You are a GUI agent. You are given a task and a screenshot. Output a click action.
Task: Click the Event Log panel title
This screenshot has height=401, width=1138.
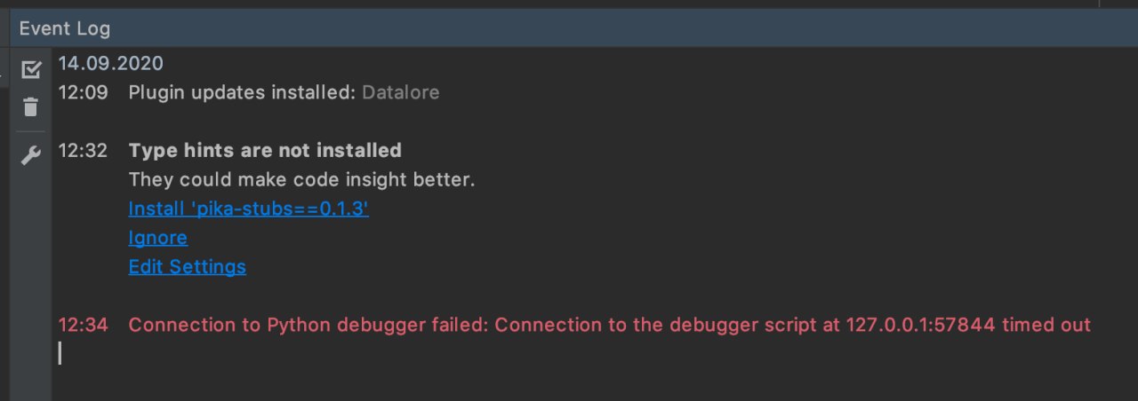click(x=65, y=28)
